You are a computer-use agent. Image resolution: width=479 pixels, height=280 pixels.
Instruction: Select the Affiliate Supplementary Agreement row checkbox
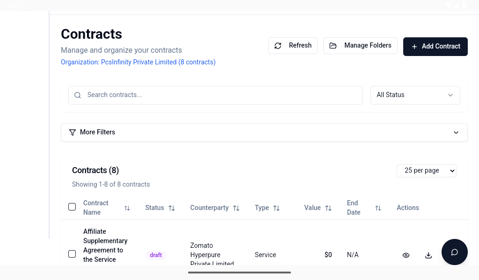(72, 254)
